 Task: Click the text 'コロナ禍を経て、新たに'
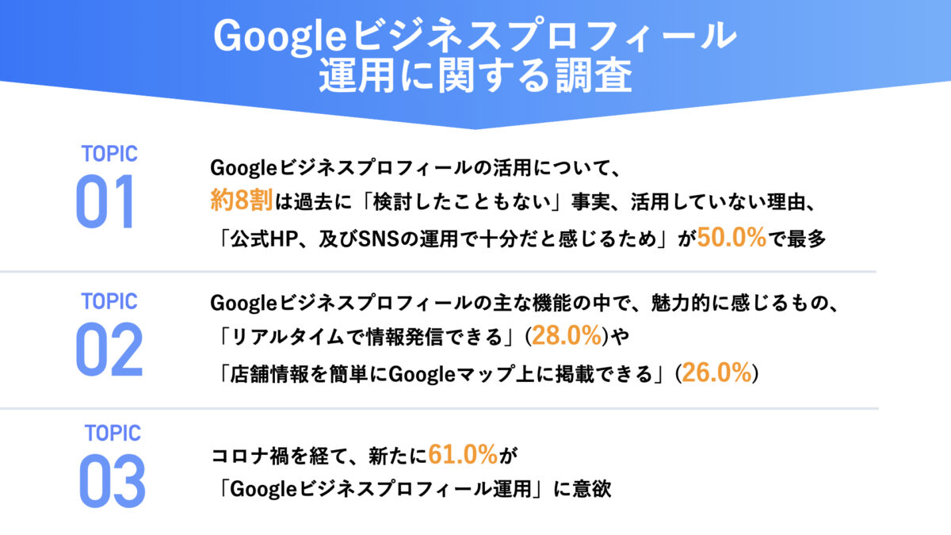click(x=319, y=455)
